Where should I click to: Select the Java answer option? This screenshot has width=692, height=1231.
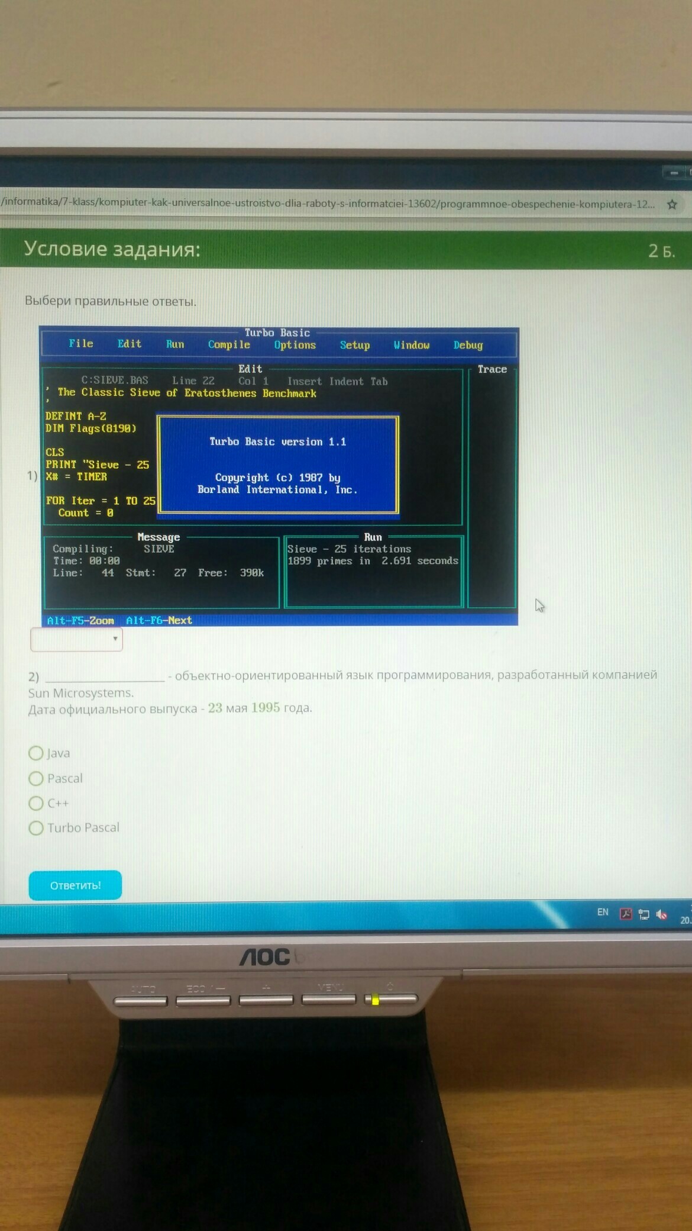tap(36, 753)
